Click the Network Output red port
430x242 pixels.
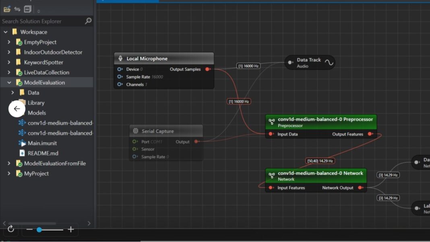pyautogui.click(x=360, y=188)
